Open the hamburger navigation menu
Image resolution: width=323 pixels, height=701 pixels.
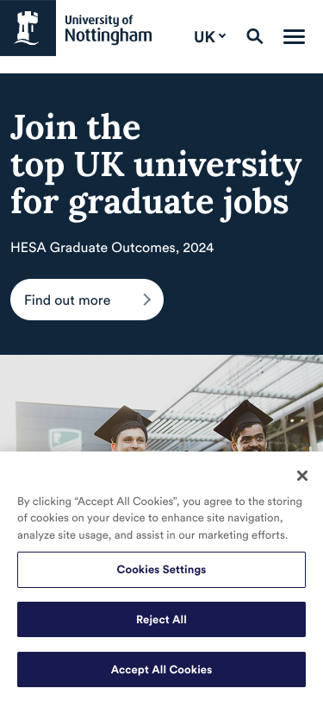(294, 36)
